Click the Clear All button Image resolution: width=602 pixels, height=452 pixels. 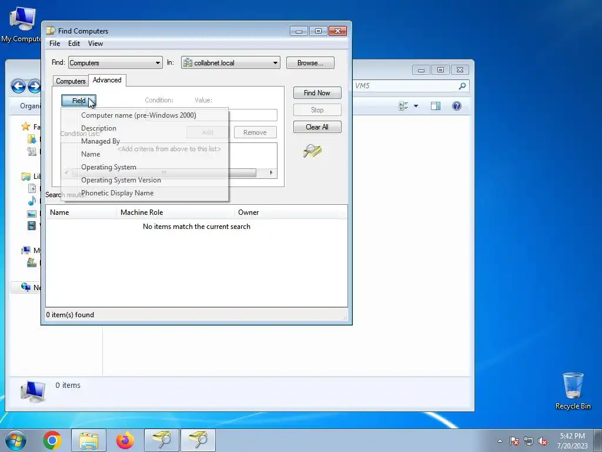click(317, 127)
